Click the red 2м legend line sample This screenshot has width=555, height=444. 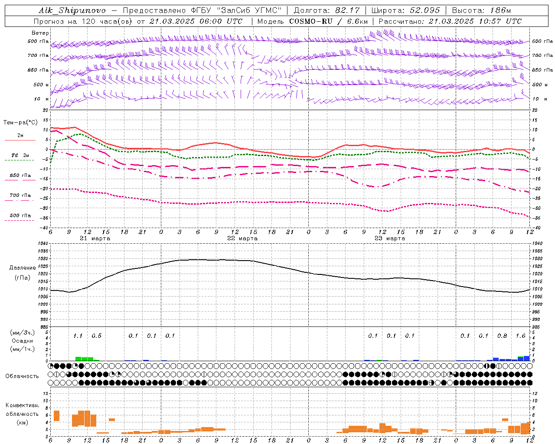pos(20,140)
